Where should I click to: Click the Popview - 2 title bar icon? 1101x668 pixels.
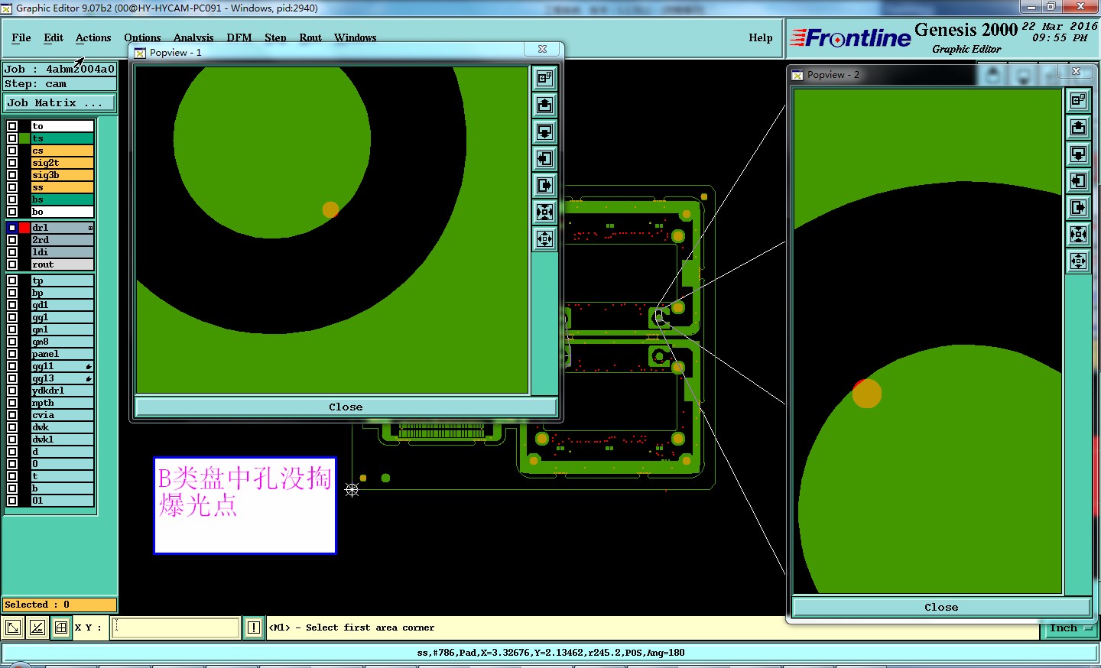(797, 75)
